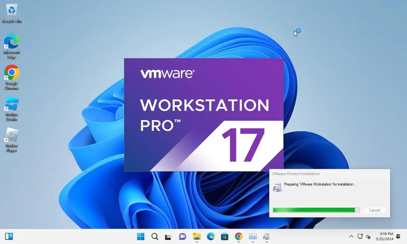Click the VMware Workstation Pro 17 splash image
The height and width of the screenshot is (244, 407).
(203, 115)
